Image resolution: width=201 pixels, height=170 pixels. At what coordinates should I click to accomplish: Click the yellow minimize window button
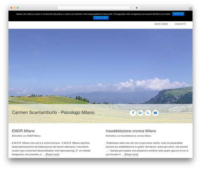14,8
